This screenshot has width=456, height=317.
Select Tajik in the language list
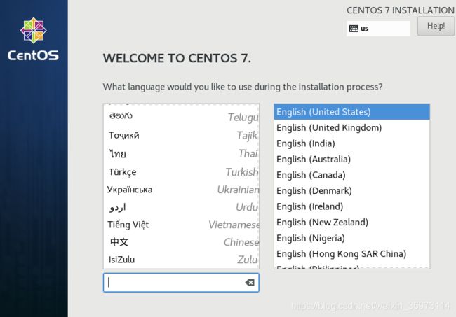pyautogui.click(x=181, y=135)
